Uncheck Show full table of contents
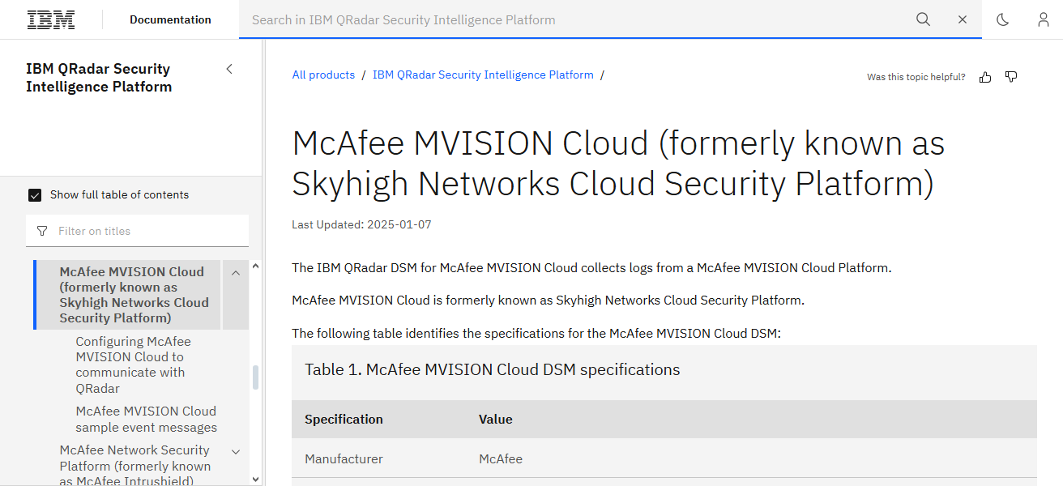The width and height of the screenshot is (1063, 486). click(35, 194)
